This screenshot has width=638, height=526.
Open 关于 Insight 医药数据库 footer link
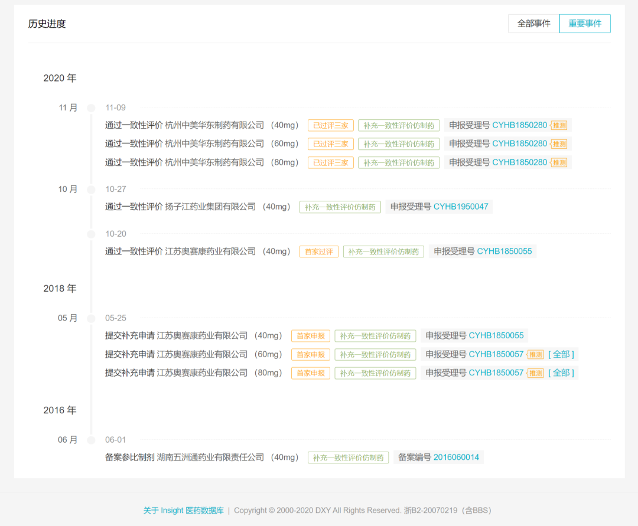tap(184, 511)
